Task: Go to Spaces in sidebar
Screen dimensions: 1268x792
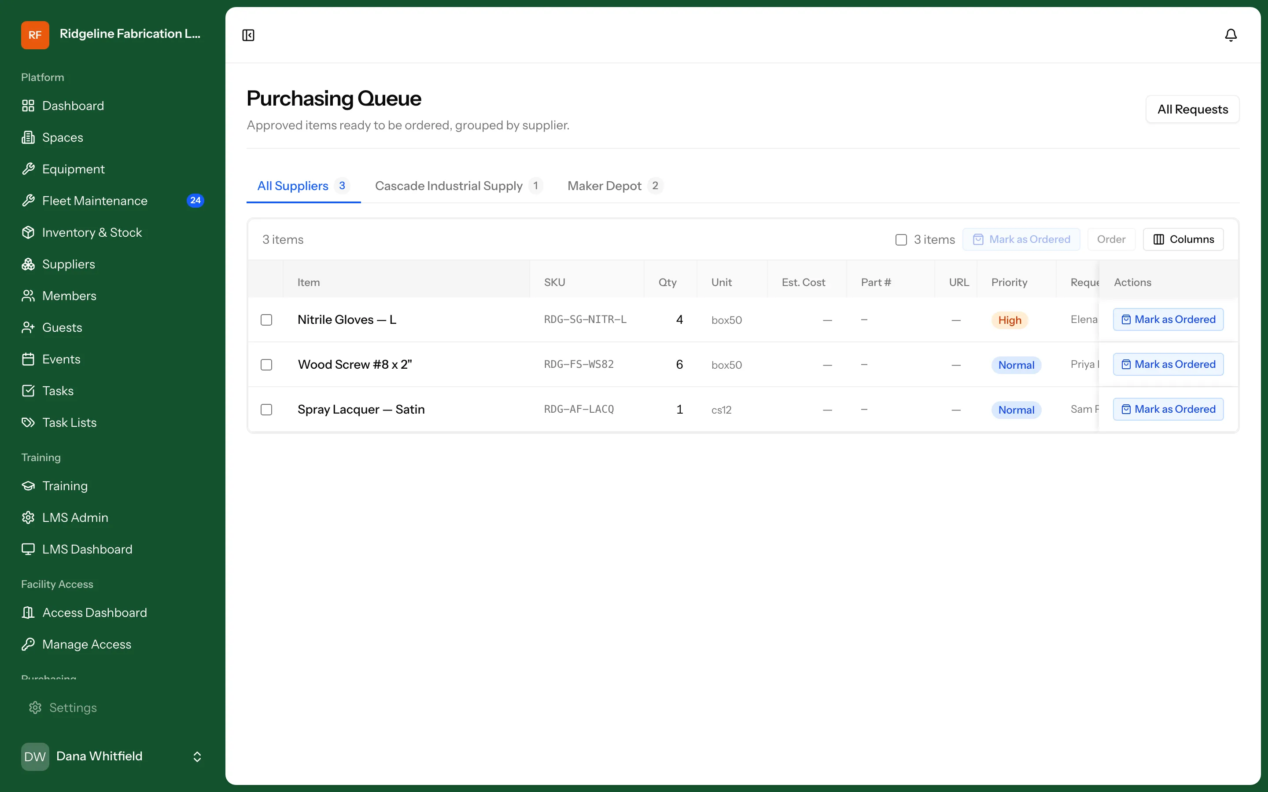Action: [x=113, y=137]
